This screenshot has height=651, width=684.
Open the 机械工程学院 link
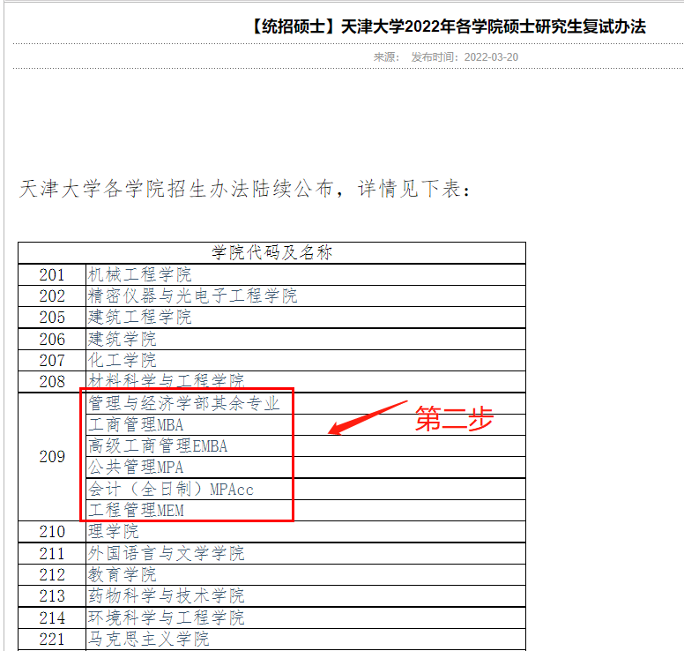[x=139, y=275]
